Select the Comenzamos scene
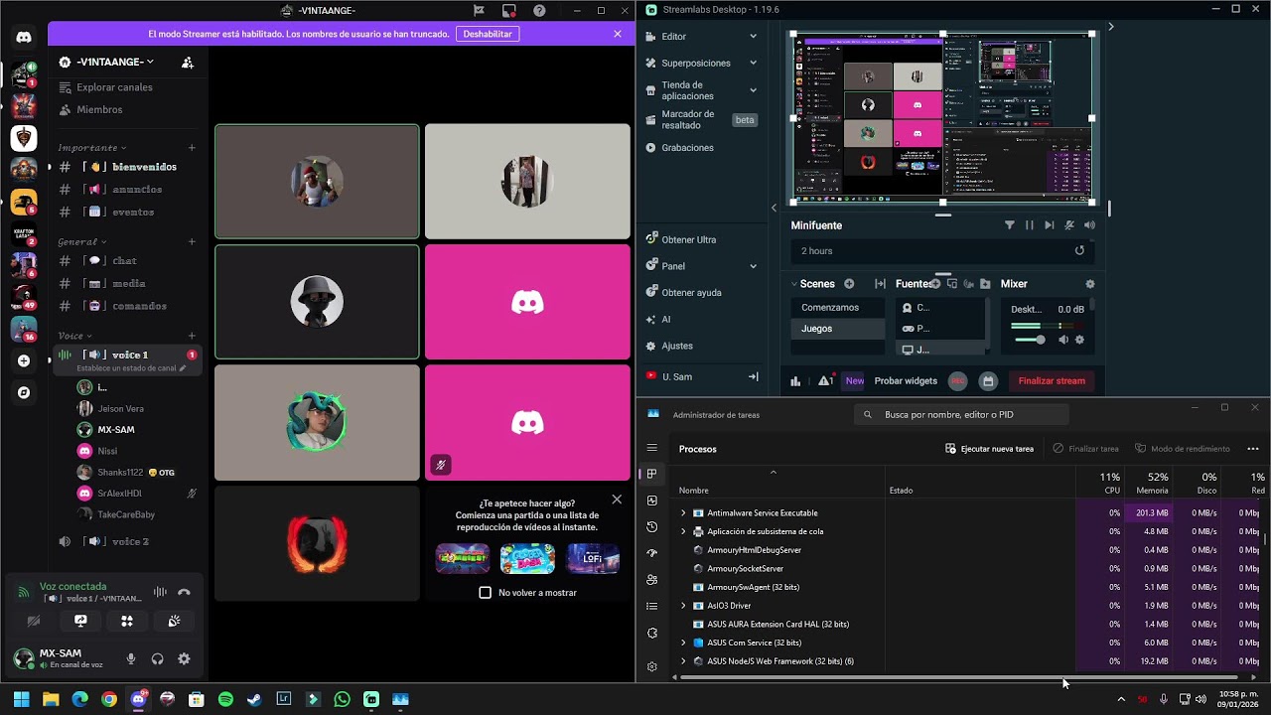Viewport: 1271px width, 715px height. (x=837, y=308)
